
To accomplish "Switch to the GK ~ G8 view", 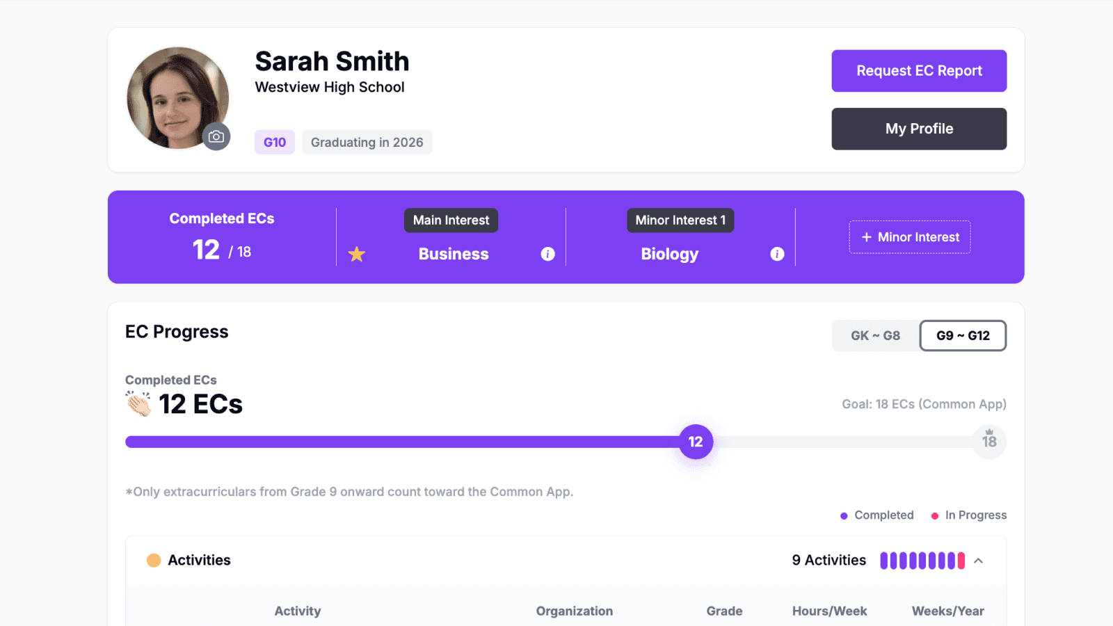I will [874, 335].
